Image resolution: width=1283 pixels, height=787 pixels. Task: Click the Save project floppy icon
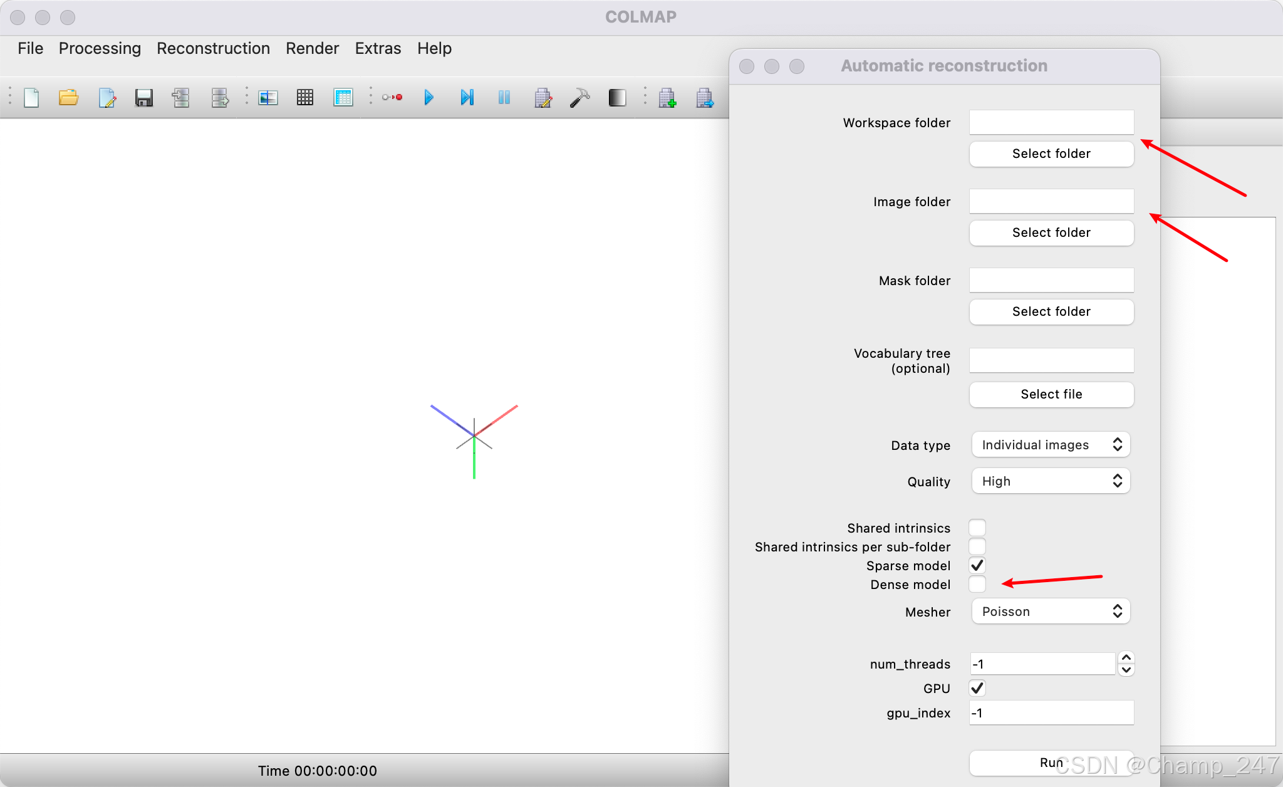[144, 98]
